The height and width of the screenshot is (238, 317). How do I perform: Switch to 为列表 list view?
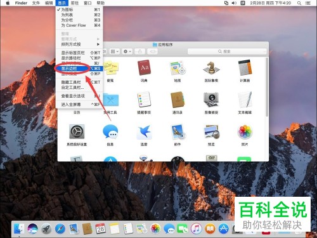coord(79,15)
